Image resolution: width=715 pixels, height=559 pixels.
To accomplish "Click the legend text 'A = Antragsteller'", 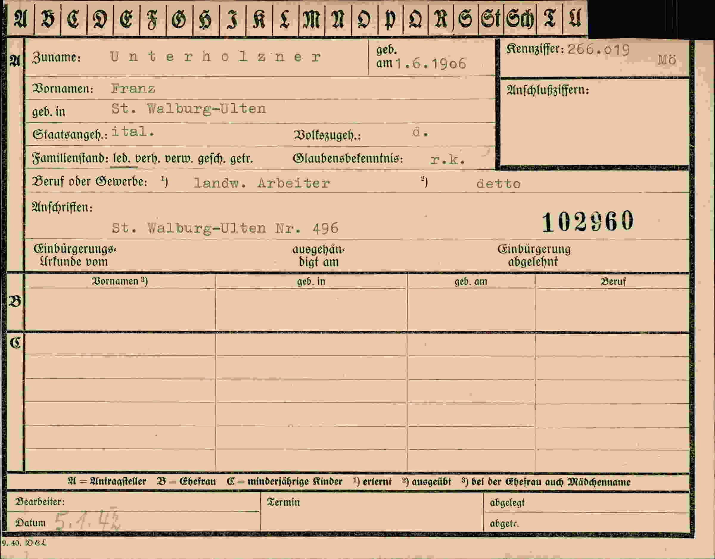I will (x=107, y=482).
